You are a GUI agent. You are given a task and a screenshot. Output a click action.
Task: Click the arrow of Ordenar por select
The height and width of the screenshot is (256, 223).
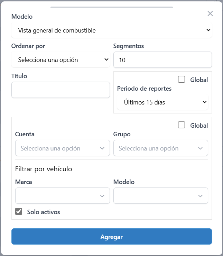click(106, 60)
